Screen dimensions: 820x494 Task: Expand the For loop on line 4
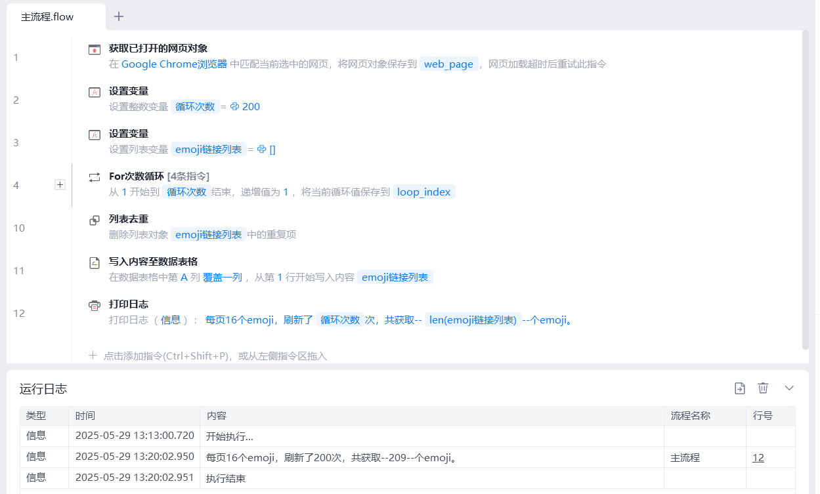tap(60, 185)
